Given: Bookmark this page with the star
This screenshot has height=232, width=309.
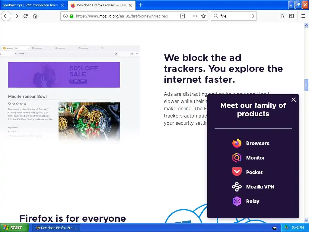Looking at the screenshot, I should point(203,16).
